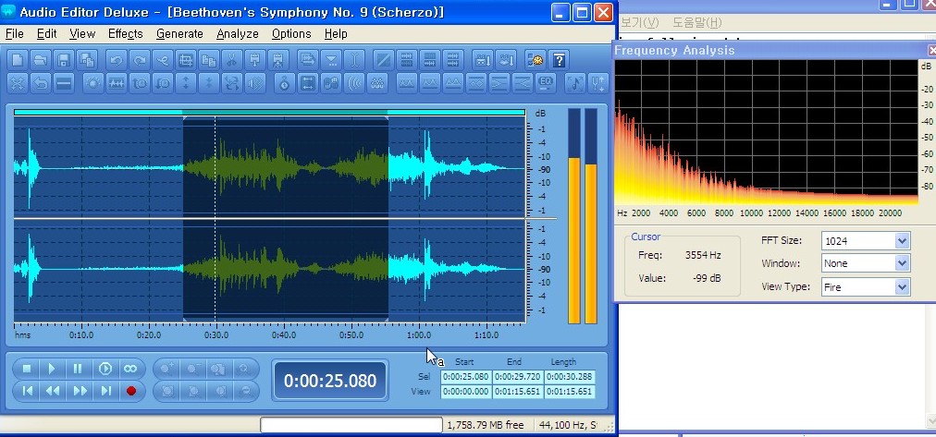Start recording with the red Record button
The image size is (936, 437).
coord(131,391)
